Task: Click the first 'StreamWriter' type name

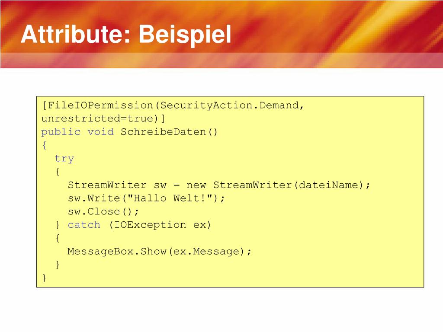Action: (107, 185)
